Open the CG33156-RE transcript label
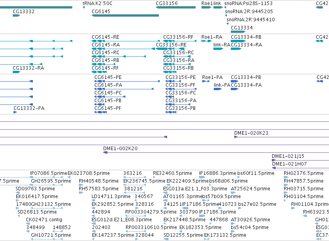Viewport: 329px width, 241px height. pyautogui.click(x=171, y=45)
